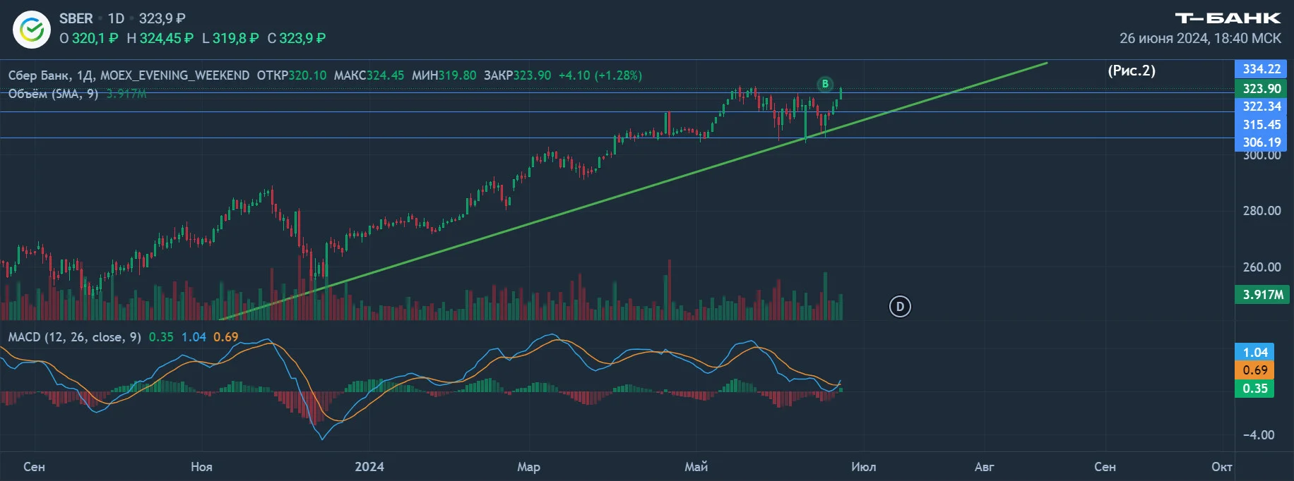Viewport: 1294px width, 481px height.
Task: Click the ЗАКР323.90 legend value
Action: tap(517, 75)
